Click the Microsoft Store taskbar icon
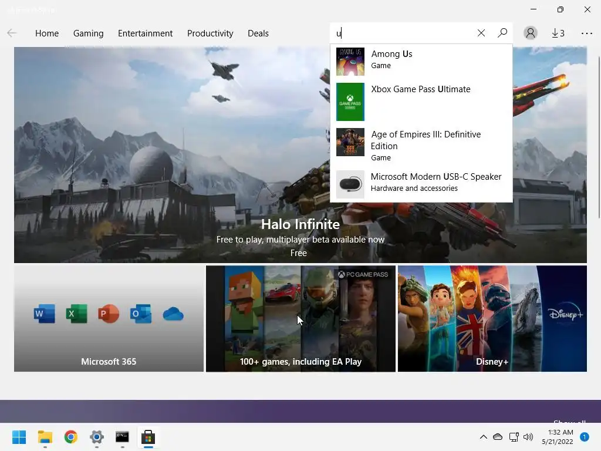The width and height of the screenshot is (601, 451). click(148, 437)
